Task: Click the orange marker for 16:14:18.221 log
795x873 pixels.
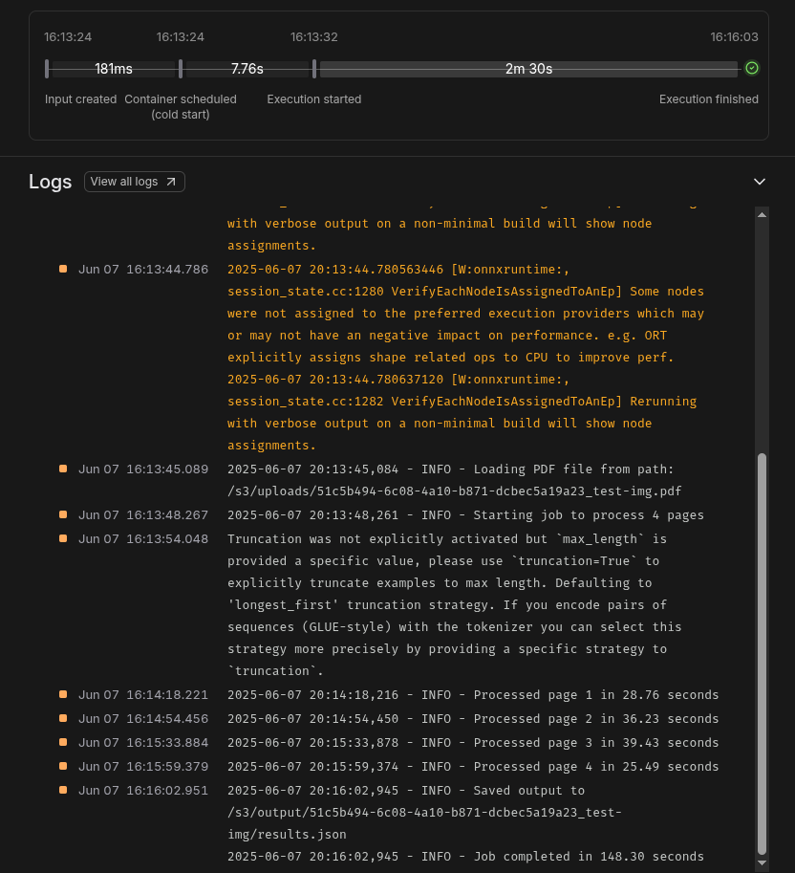Action: 63,694
